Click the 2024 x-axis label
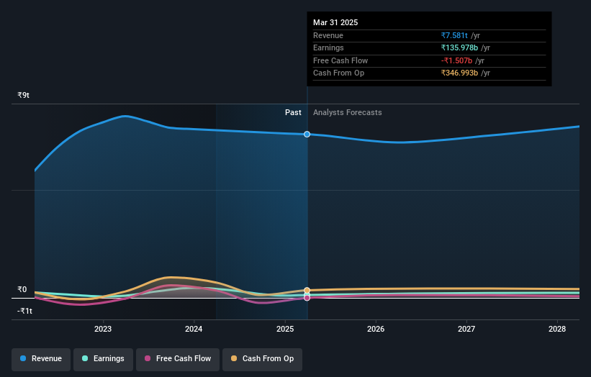The image size is (591, 377). point(194,329)
